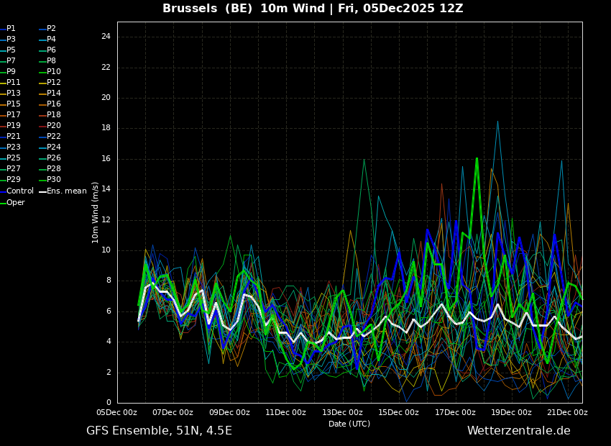Click the P20 red line swatch
The height and width of the screenshot is (446, 611).
point(42,126)
